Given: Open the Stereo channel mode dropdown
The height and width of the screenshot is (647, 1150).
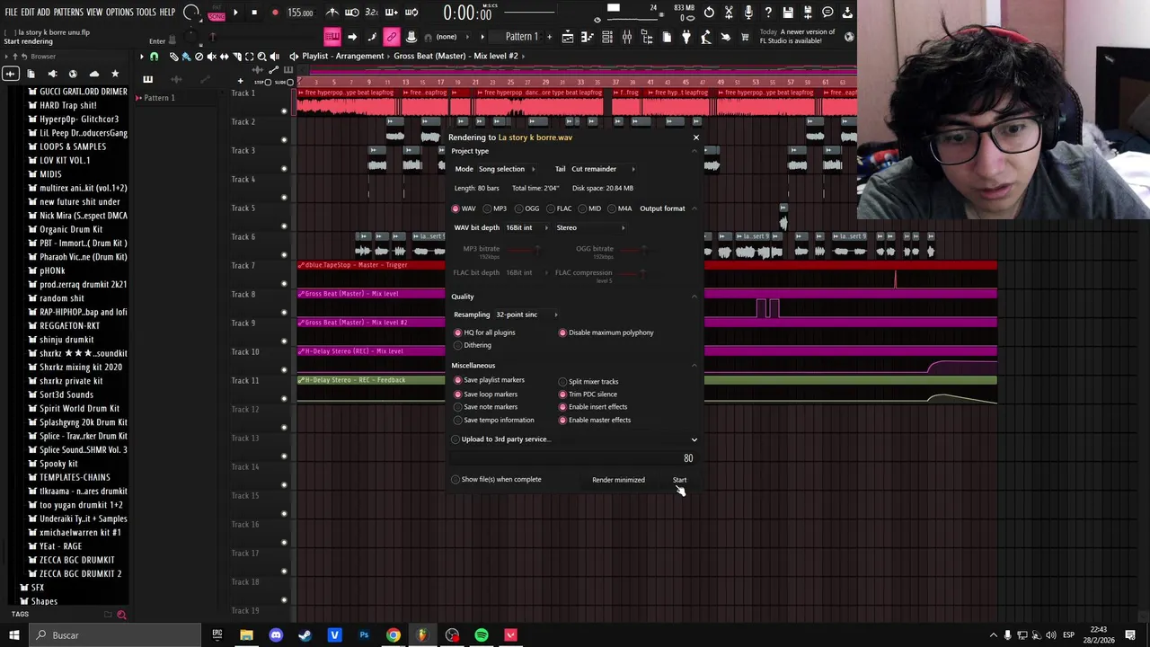Looking at the screenshot, I should click(590, 227).
